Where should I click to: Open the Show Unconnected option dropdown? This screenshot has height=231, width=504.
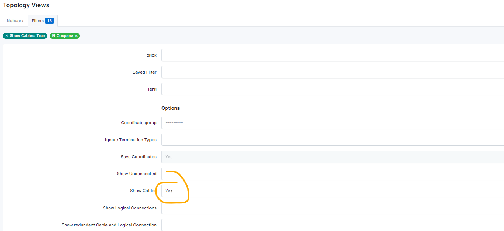[333, 174]
